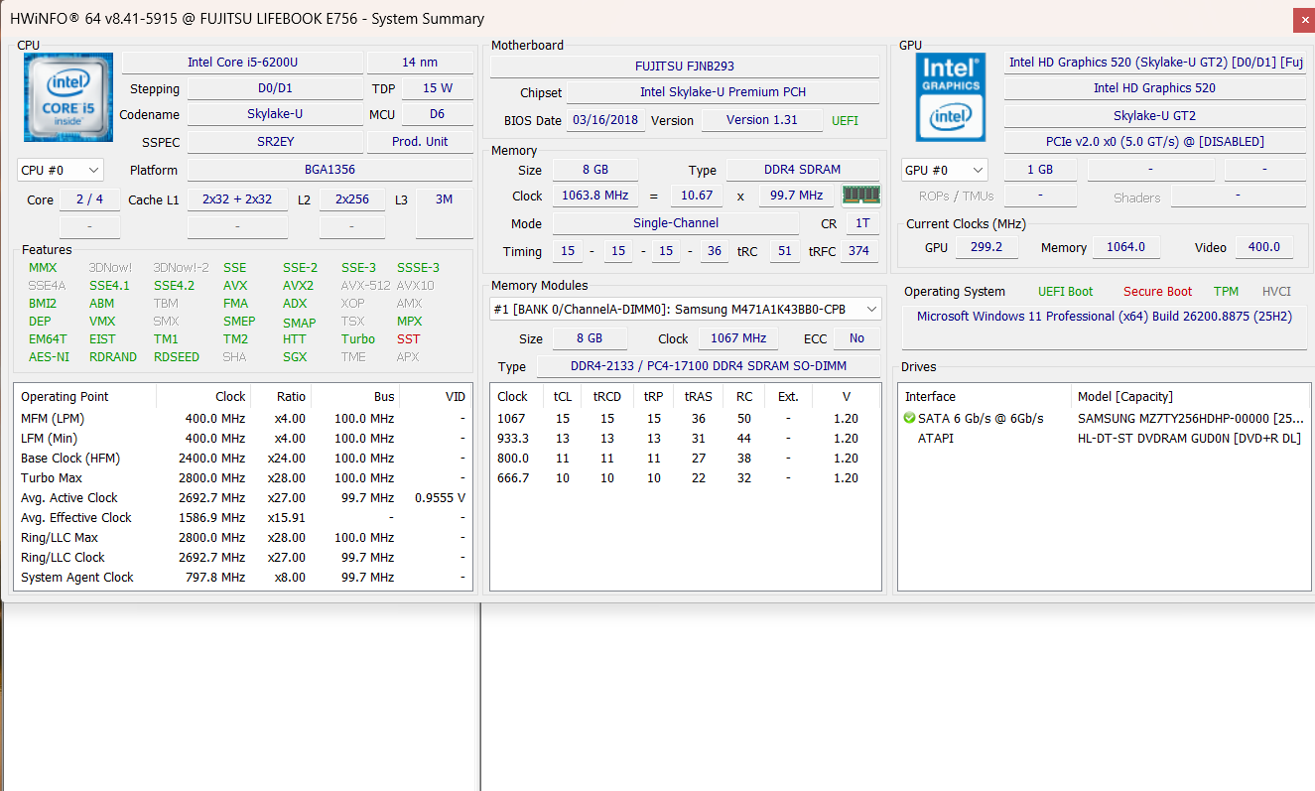Click the BIOS Version 1.31 field
The width and height of the screenshot is (1315, 791).
pos(762,120)
